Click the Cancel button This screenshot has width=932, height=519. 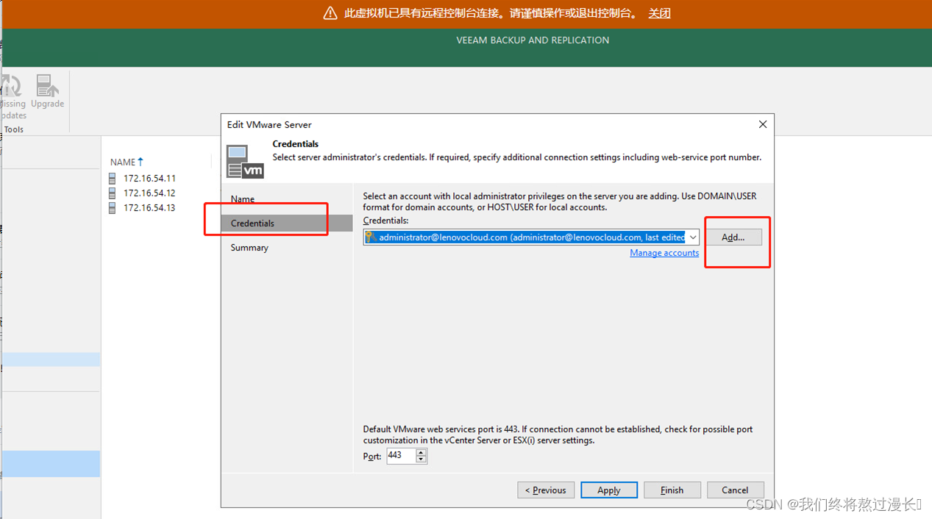pyautogui.click(x=735, y=490)
